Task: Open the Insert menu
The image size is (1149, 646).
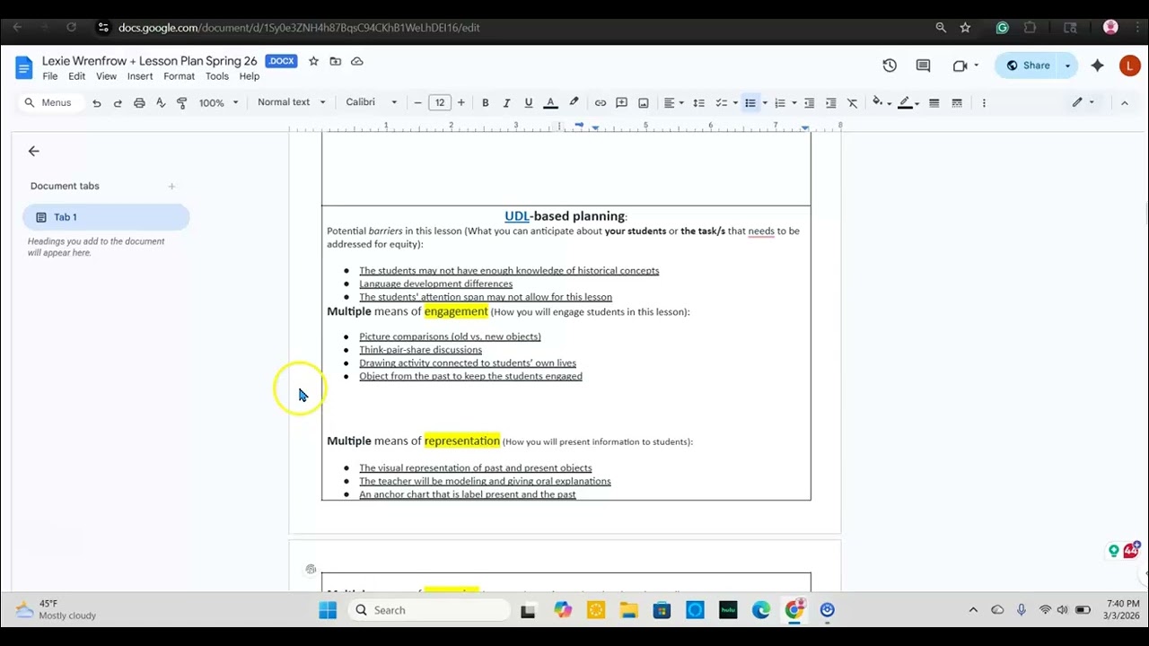Action: pyautogui.click(x=140, y=77)
